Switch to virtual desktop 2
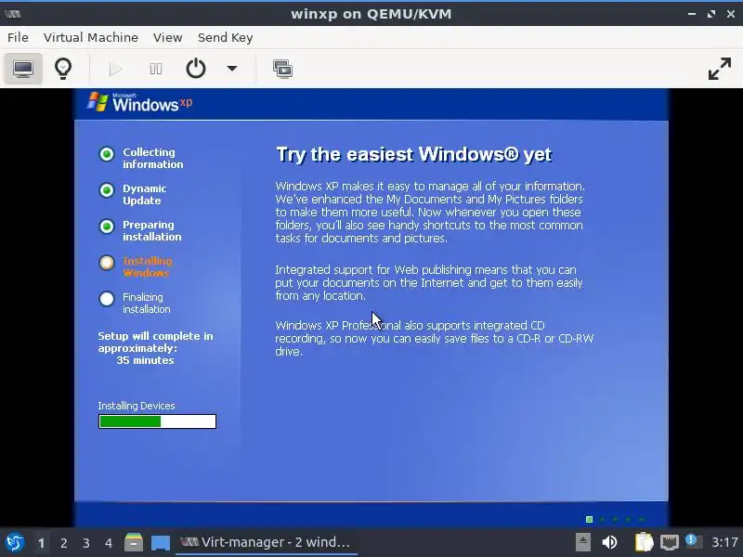Screen dimensions: 743x557 (x=63, y=543)
